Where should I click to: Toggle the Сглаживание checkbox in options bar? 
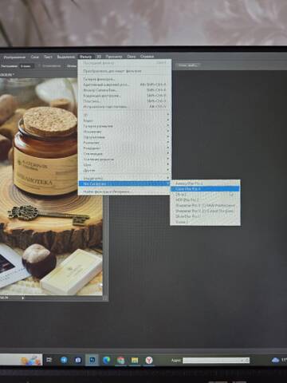point(39,65)
